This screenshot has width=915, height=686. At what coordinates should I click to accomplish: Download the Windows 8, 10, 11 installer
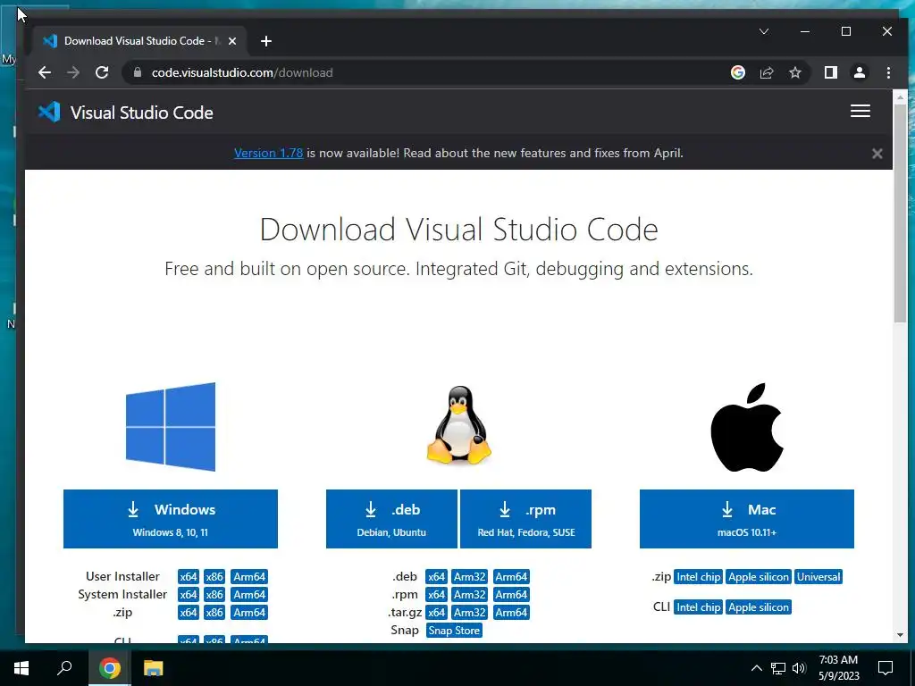pos(171,519)
